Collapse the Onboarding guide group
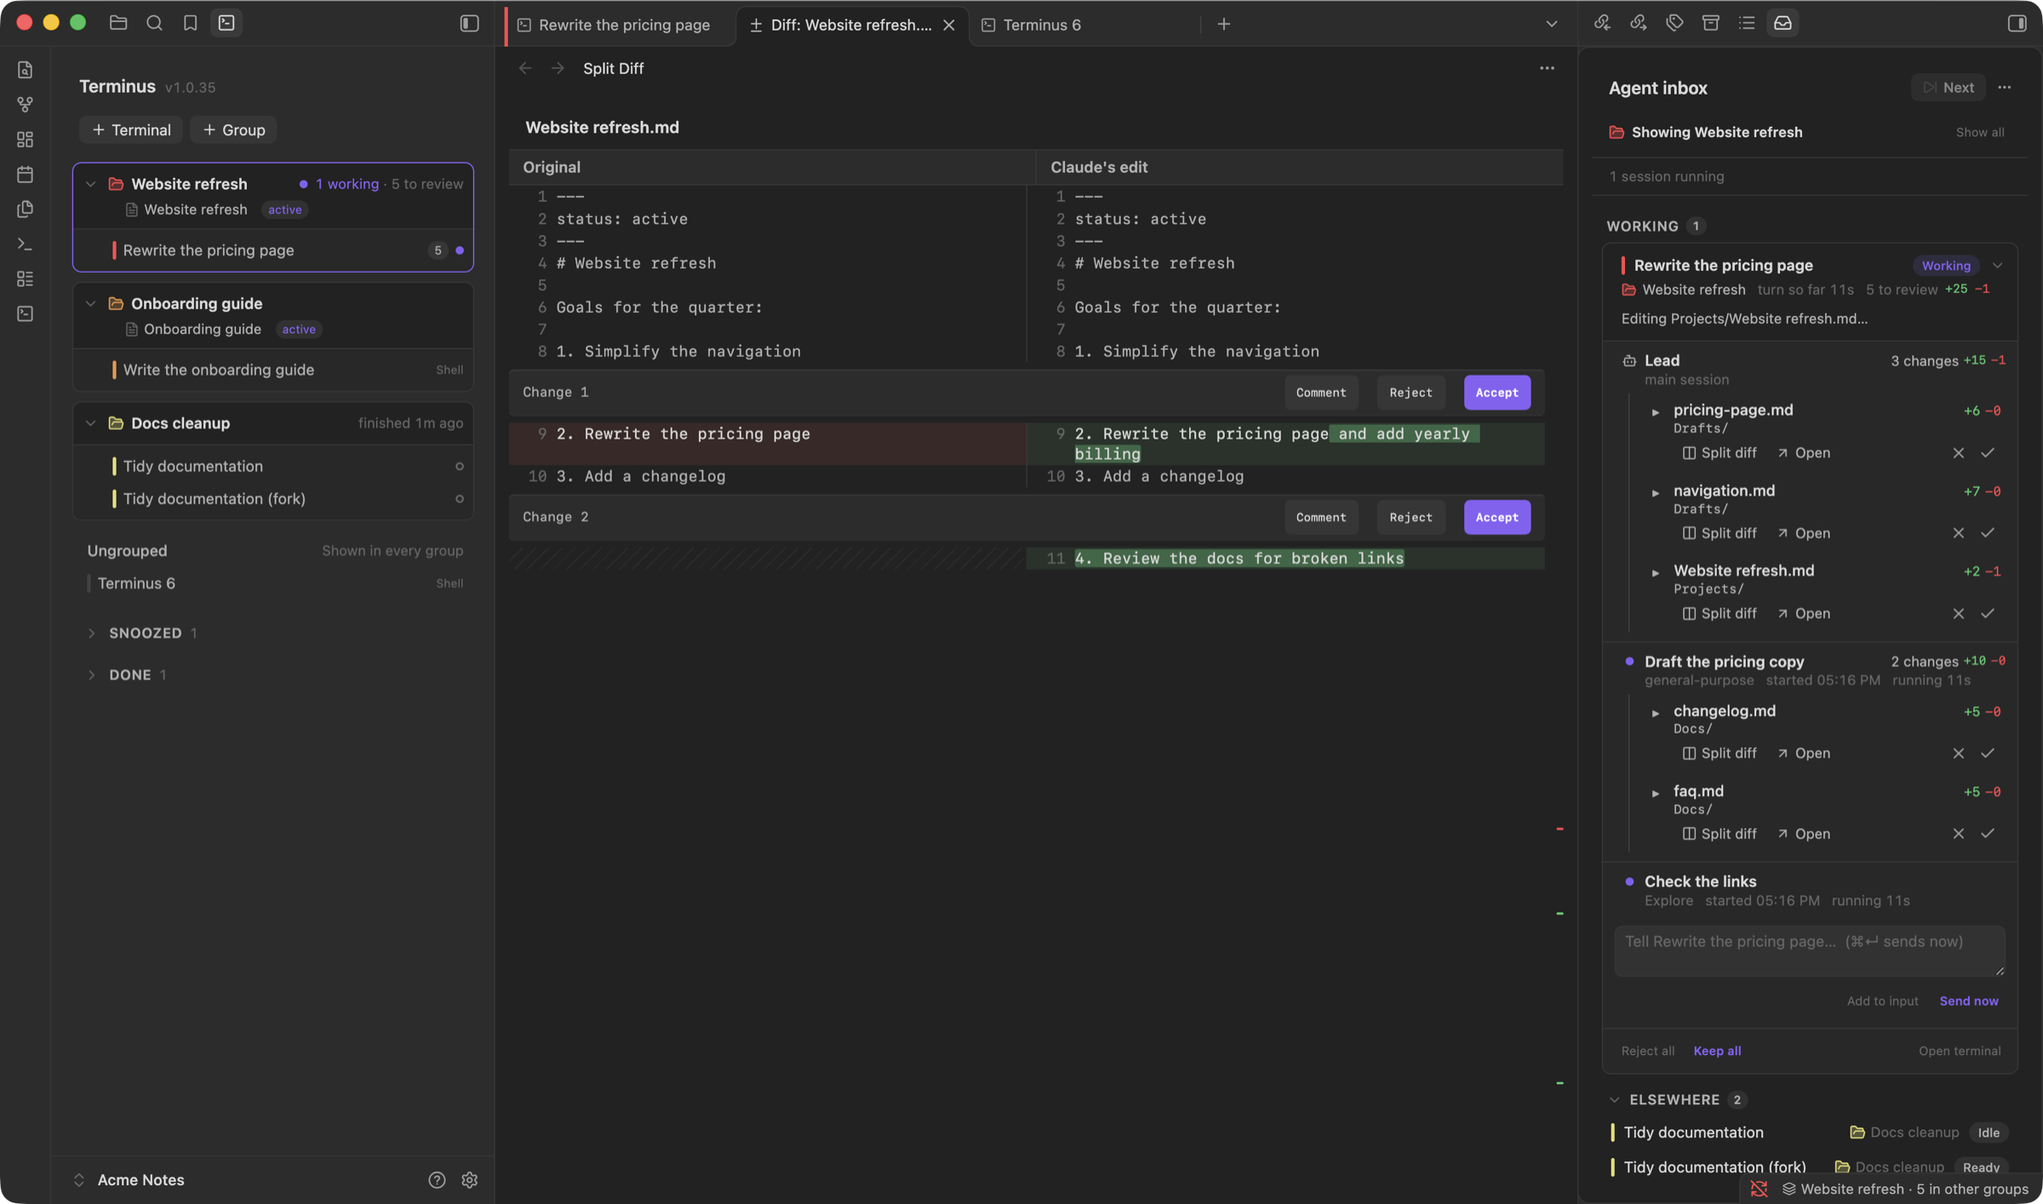This screenshot has width=2043, height=1204. [90, 303]
